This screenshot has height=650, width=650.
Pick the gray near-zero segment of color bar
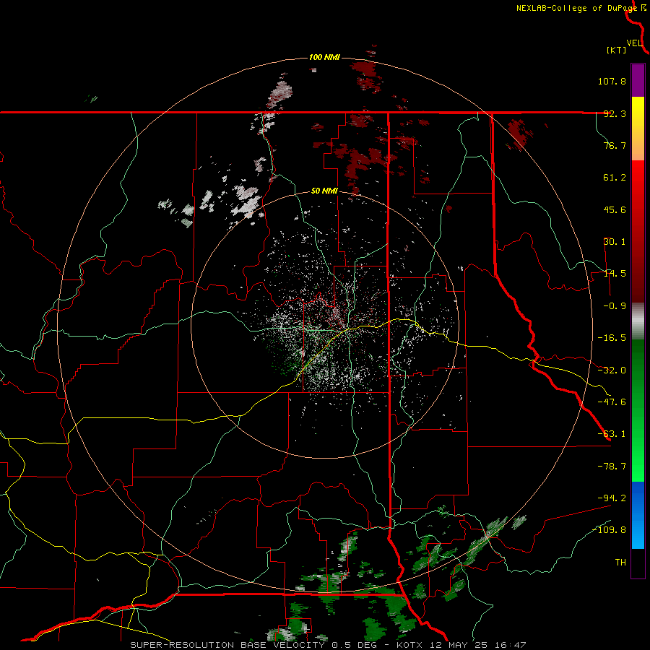point(638,321)
